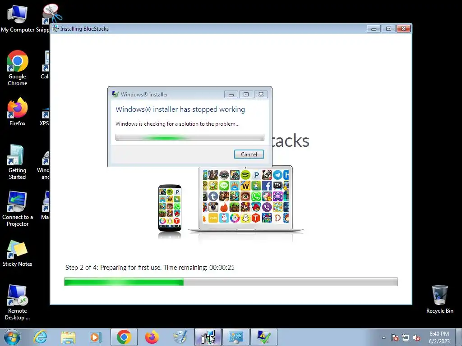Viewport: 462px width, 346px height.
Task: Click 'Windows is checking for a solution' text
Action: [x=177, y=124]
